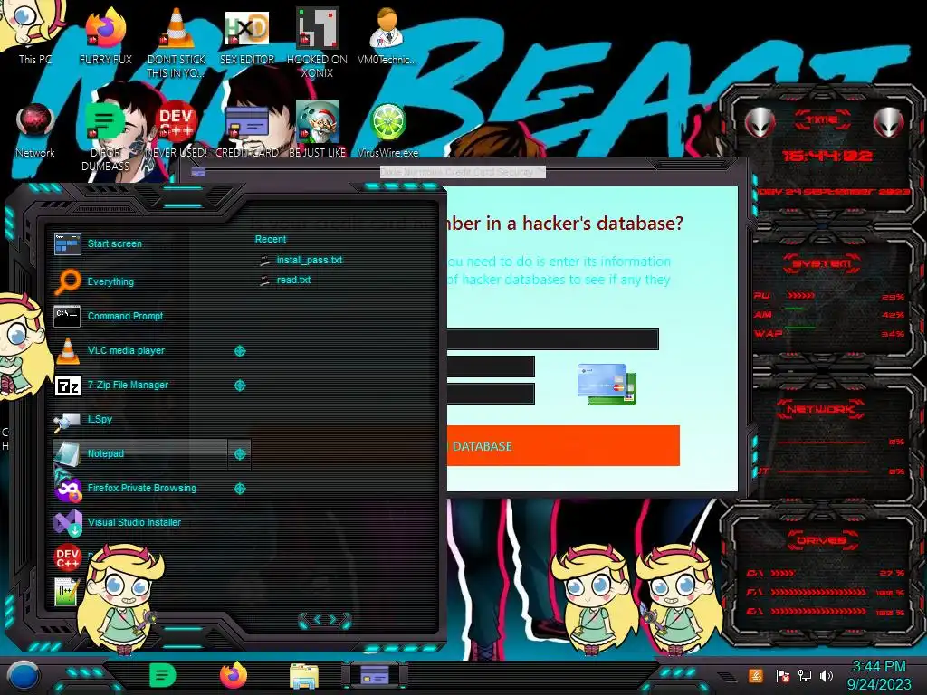The width and height of the screenshot is (927, 695).
Task: Open the Dev-C++ NEVER USED desktop shortcut
Action: pos(177,129)
